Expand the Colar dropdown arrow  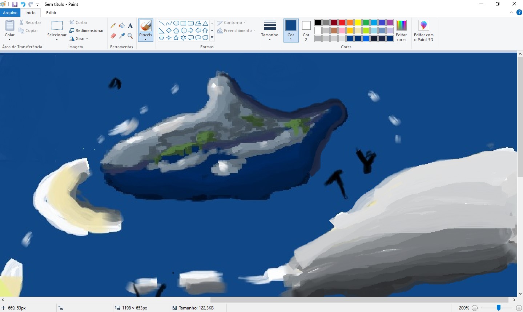10,39
